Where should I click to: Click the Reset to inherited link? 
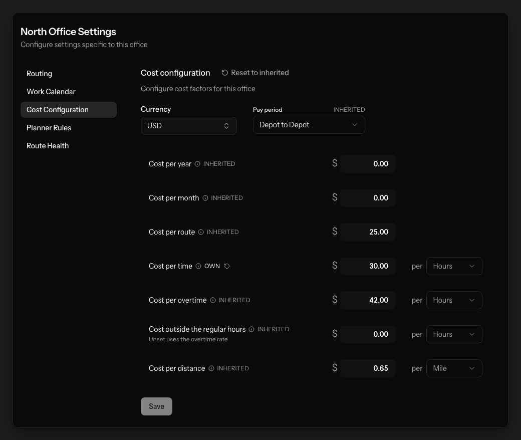click(255, 73)
